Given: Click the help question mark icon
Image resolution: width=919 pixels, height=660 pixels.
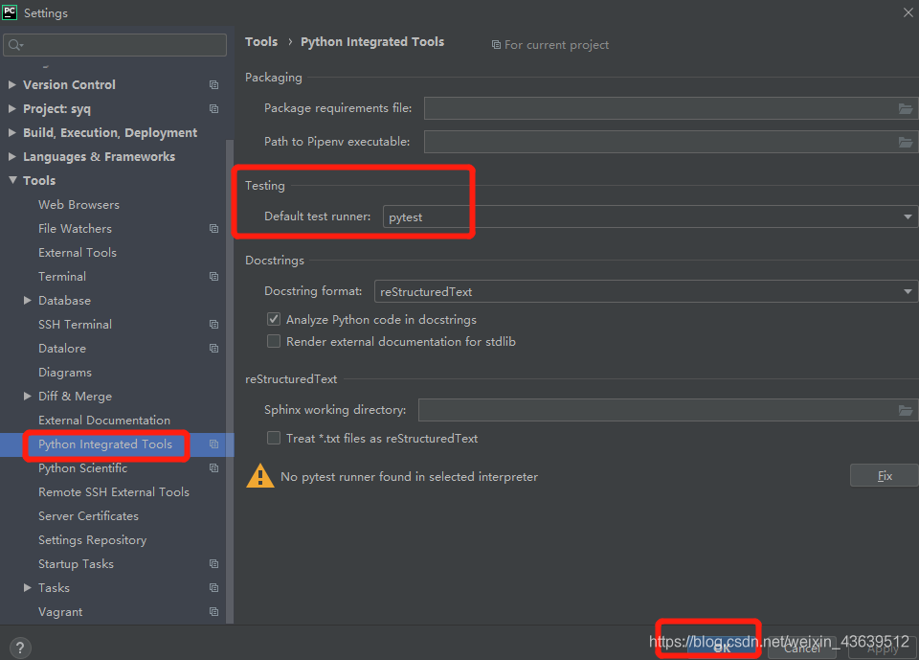Looking at the screenshot, I should point(20,648).
